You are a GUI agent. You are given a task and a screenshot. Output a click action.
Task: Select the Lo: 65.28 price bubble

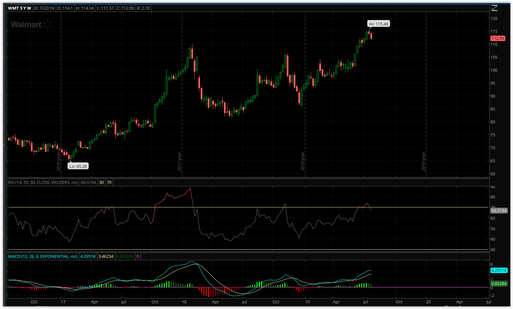click(x=78, y=166)
